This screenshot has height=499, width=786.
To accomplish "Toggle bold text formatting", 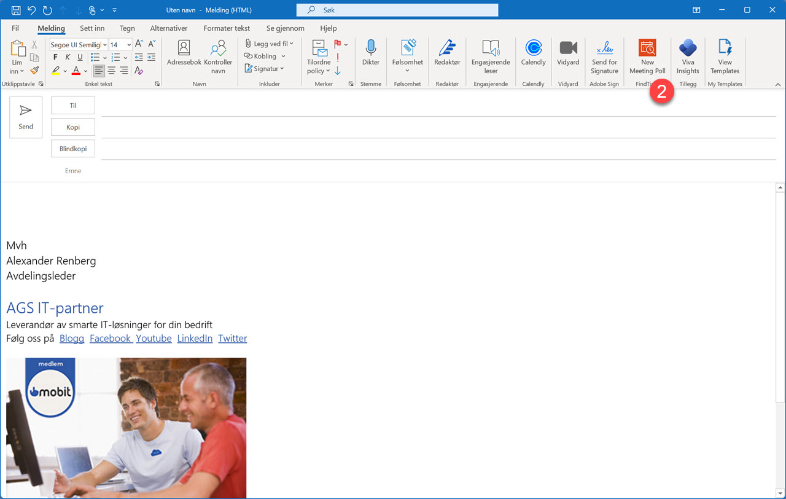I will 55,57.
